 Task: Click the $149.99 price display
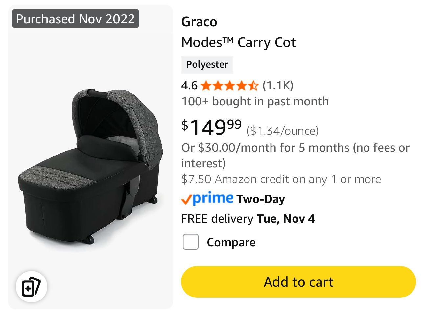(210, 127)
